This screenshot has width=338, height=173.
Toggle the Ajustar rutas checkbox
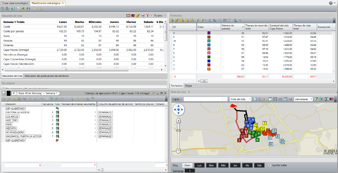click(269, 165)
